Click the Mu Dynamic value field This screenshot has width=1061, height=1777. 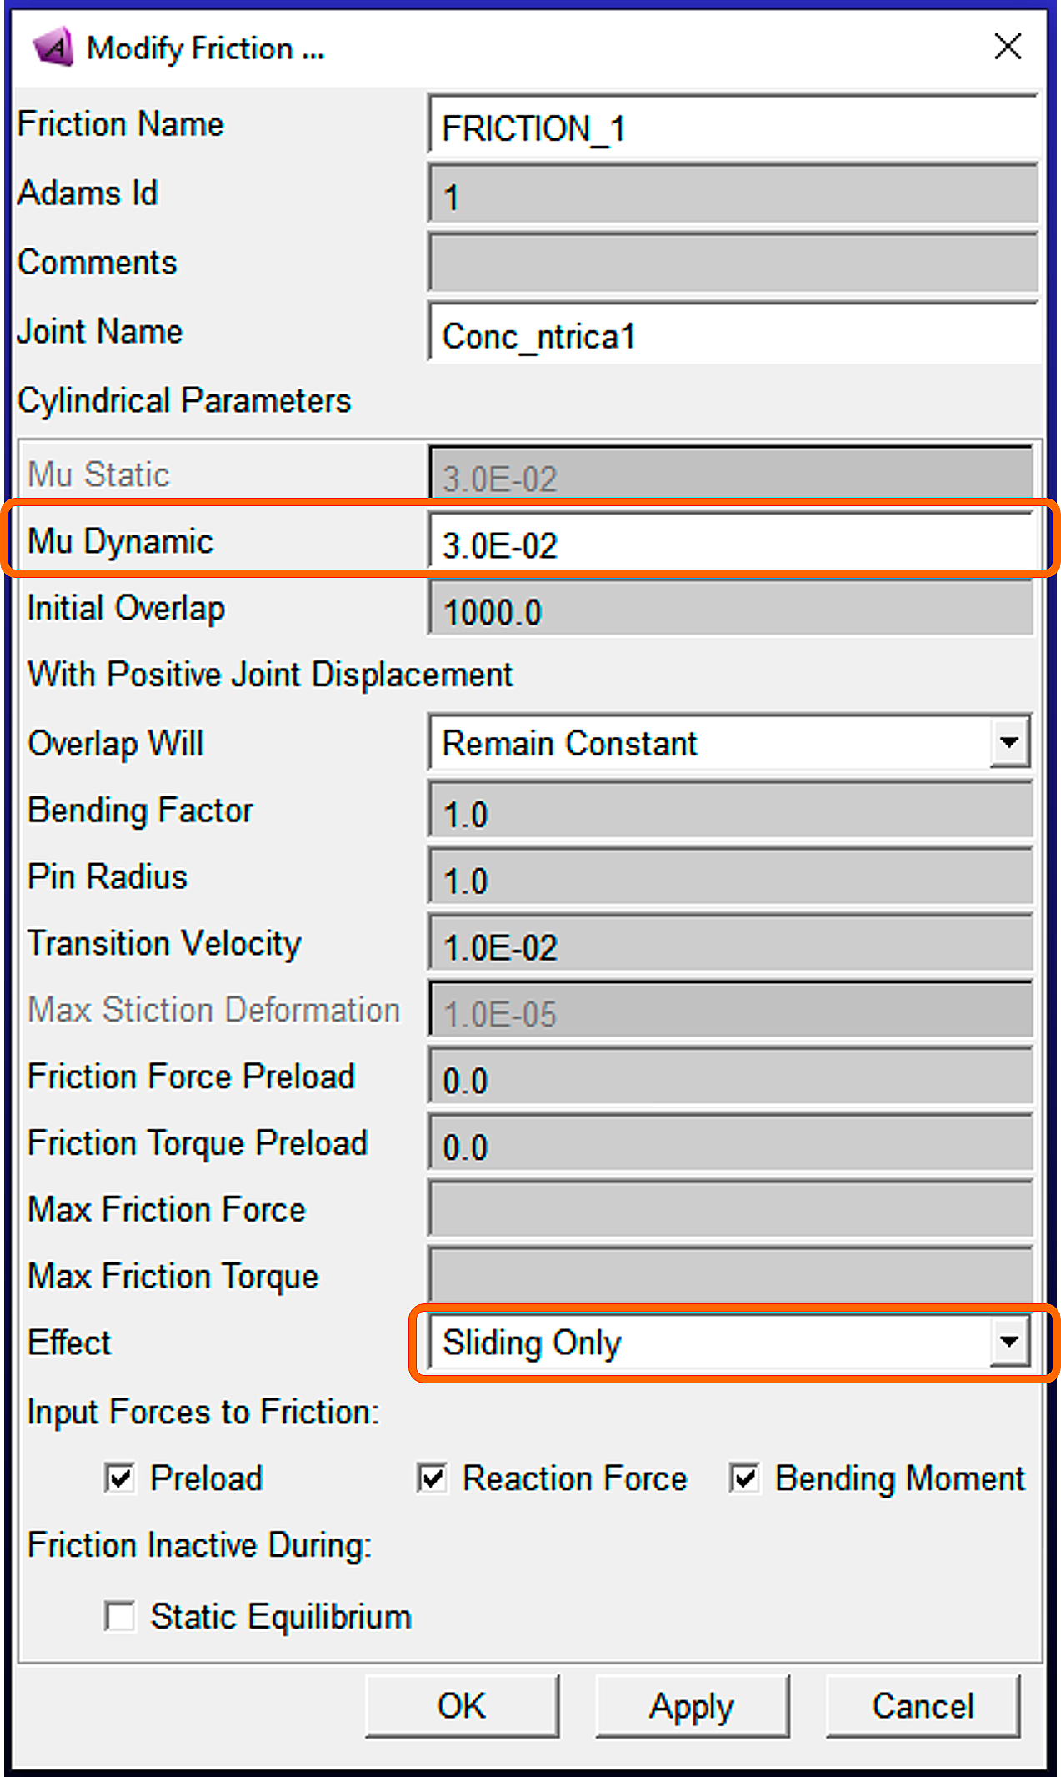(x=730, y=544)
